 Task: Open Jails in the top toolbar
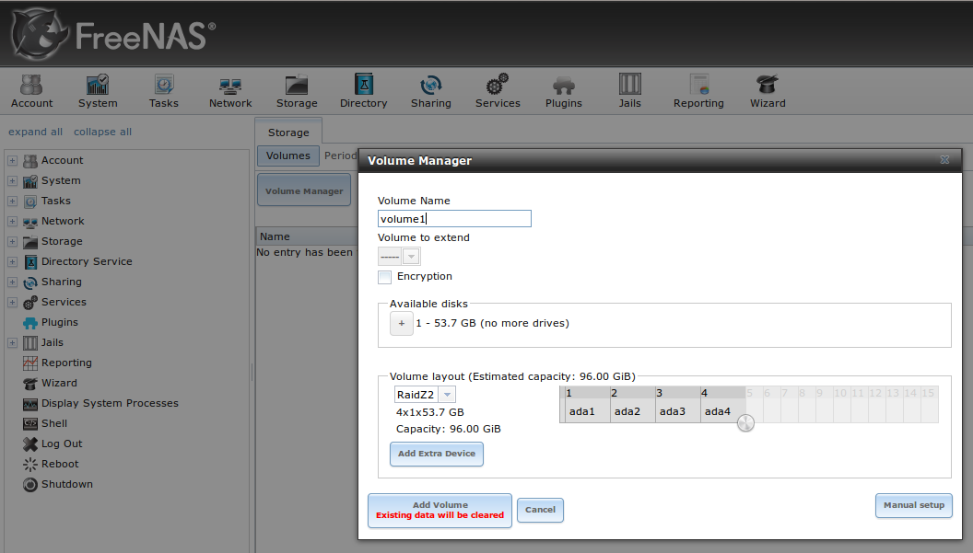[x=630, y=91]
